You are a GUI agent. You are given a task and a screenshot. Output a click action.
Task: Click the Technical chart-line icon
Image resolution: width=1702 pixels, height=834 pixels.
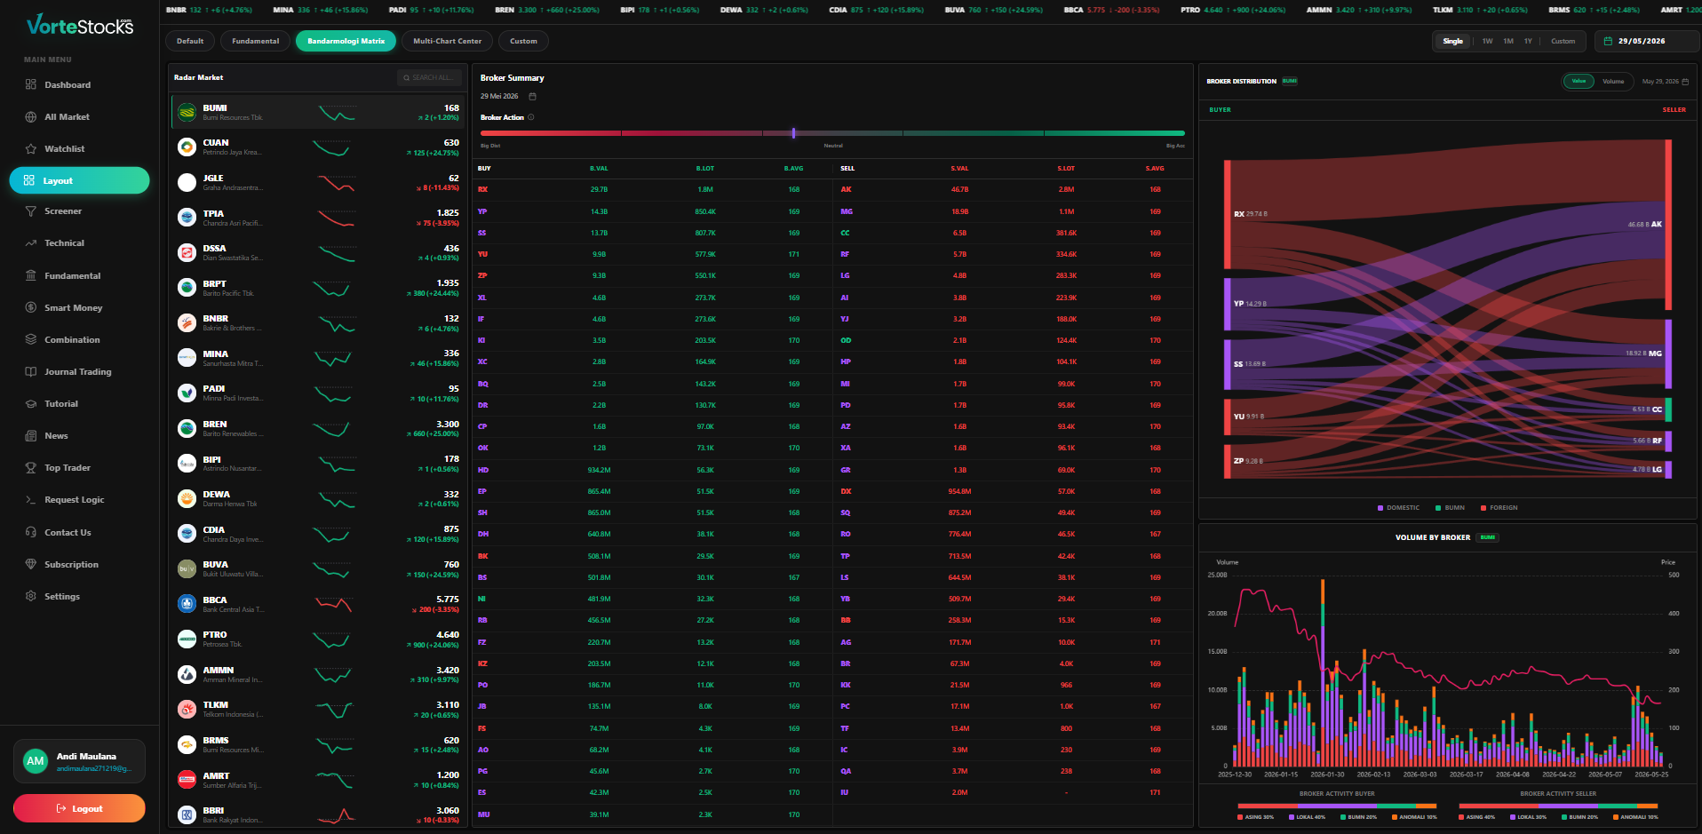pos(30,242)
